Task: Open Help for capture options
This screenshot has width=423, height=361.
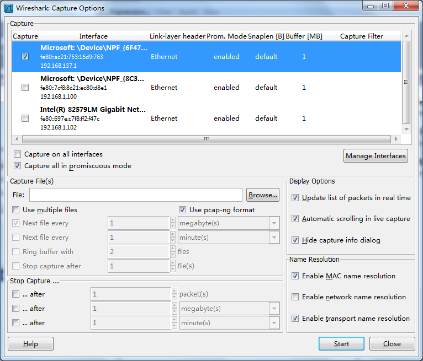Action: click(x=30, y=344)
